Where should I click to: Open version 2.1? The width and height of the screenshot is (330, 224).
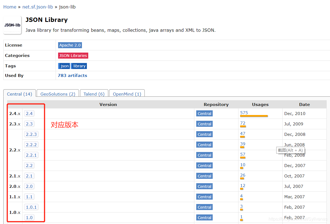(x=29, y=176)
